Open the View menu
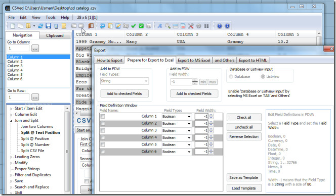Viewport: 336px width, 196px height. 36,17
